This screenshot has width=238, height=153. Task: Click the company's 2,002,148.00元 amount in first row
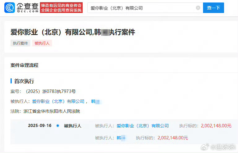pyautogui.click(x=216, y=126)
